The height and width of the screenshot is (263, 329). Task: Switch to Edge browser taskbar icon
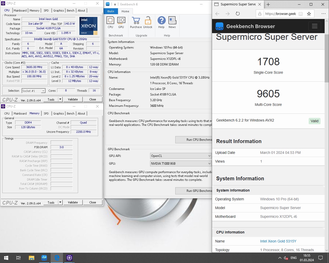pyautogui.click(x=57, y=258)
